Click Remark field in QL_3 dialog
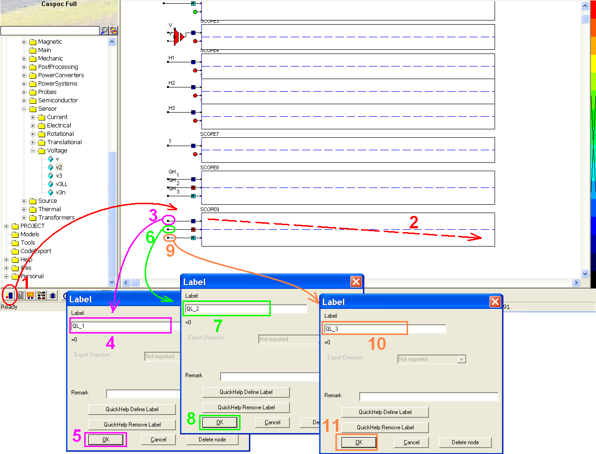The width and height of the screenshot is (596, 454). pos(429,397)
